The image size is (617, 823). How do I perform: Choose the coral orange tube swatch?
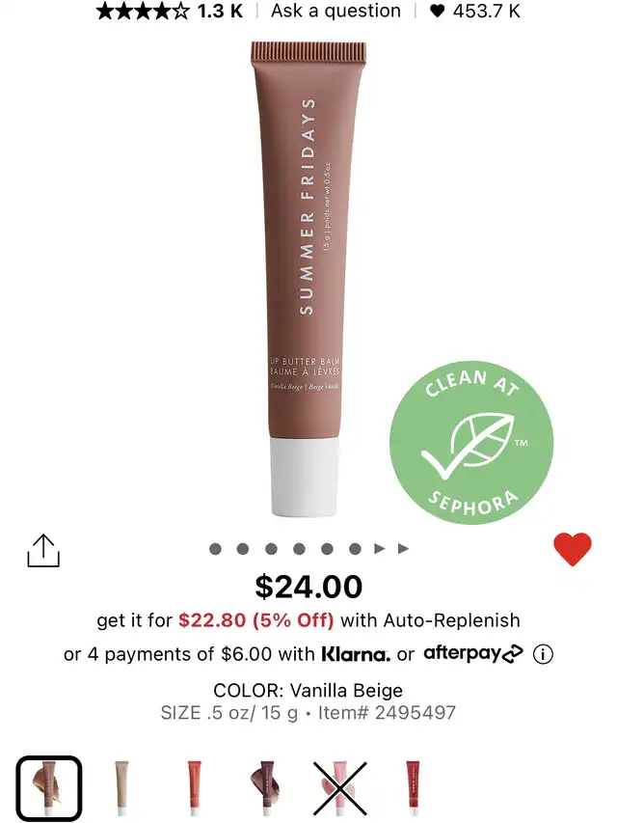pyautogui.click(x=194, y=788)
